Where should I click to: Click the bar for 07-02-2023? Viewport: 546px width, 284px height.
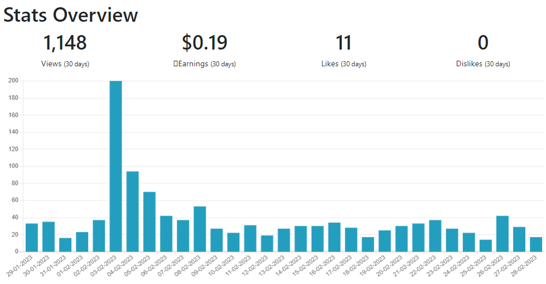coord(183,236)
